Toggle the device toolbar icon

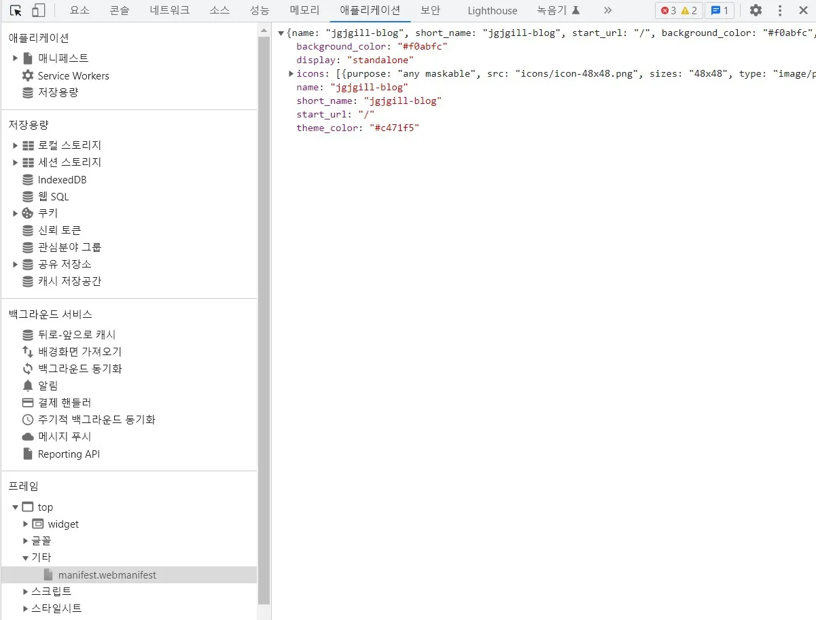[39, 10]
